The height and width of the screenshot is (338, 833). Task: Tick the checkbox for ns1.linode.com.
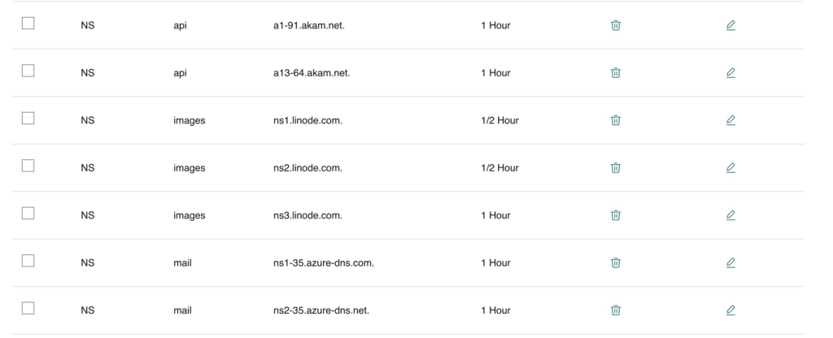28,119
